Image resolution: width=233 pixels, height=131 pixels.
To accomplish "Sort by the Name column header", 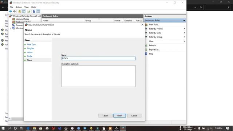I will 46,20.
